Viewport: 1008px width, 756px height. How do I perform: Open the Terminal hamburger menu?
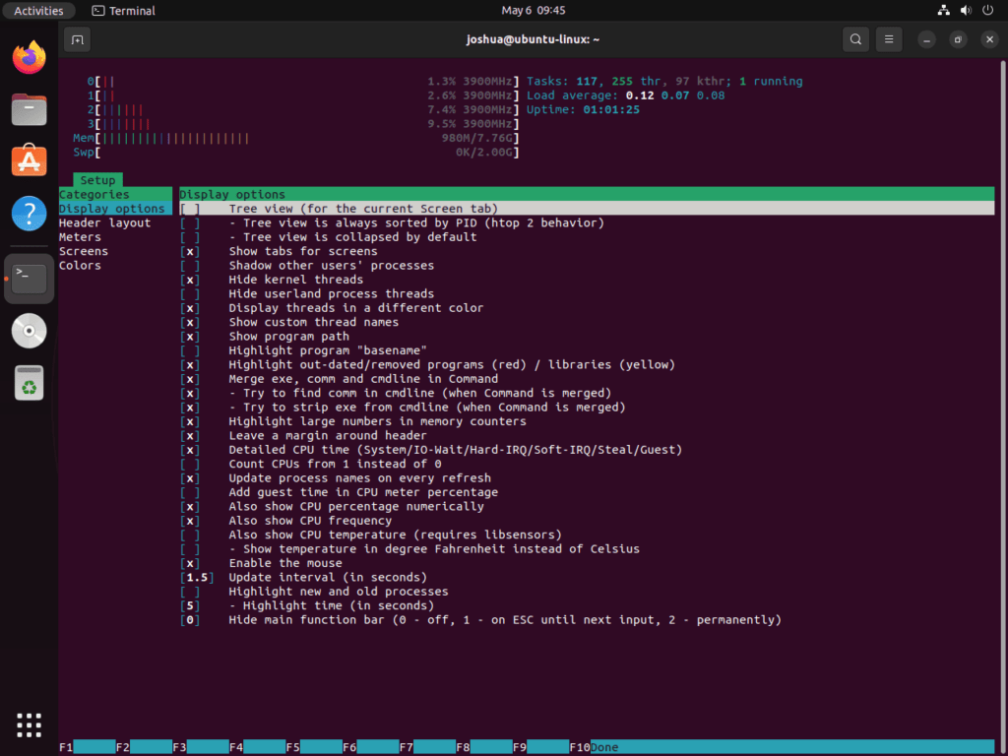coord(888,39)
